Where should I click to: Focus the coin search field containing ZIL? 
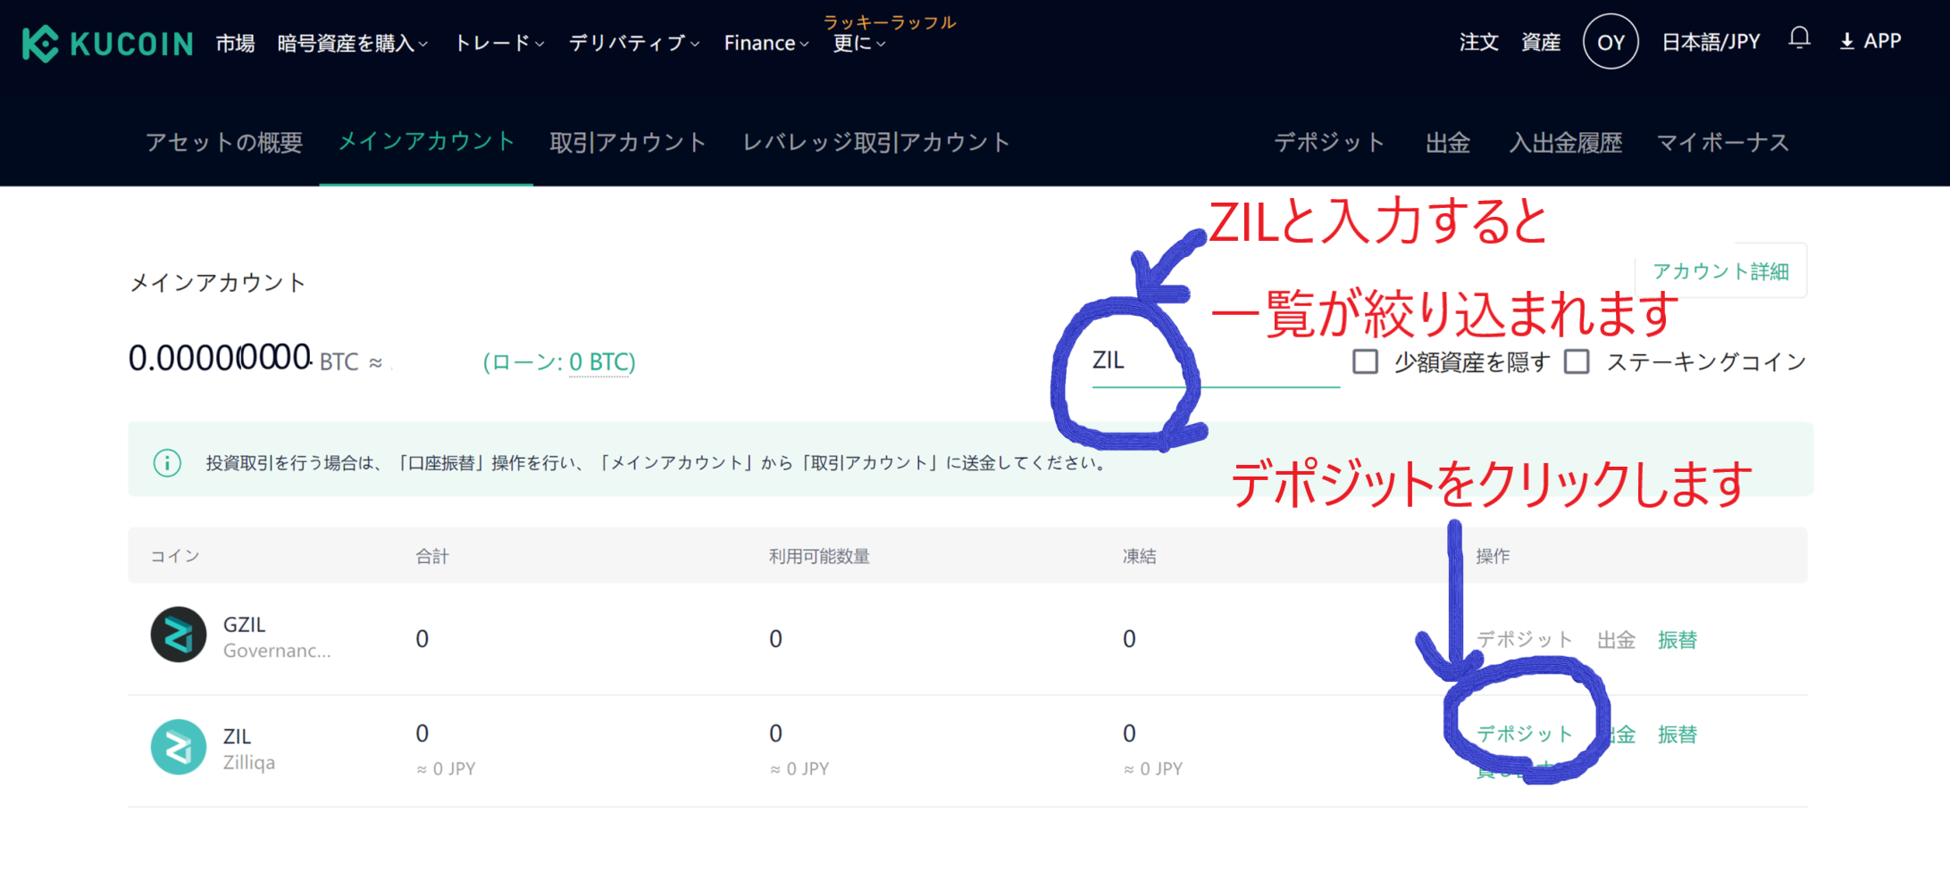pos(1215,361)
